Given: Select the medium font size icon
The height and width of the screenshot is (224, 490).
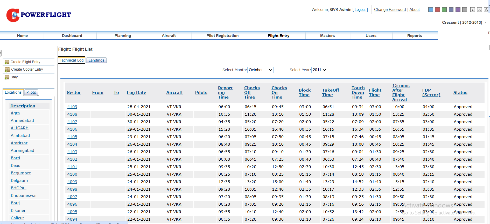Looking at the screenshot, I should click(x=479, y=10).
